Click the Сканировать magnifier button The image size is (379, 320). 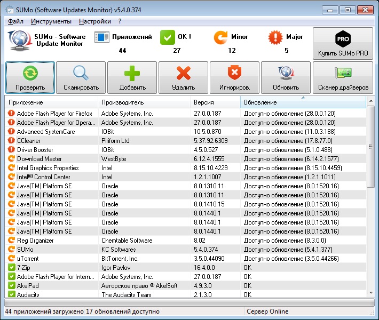(x=81, y=77)
